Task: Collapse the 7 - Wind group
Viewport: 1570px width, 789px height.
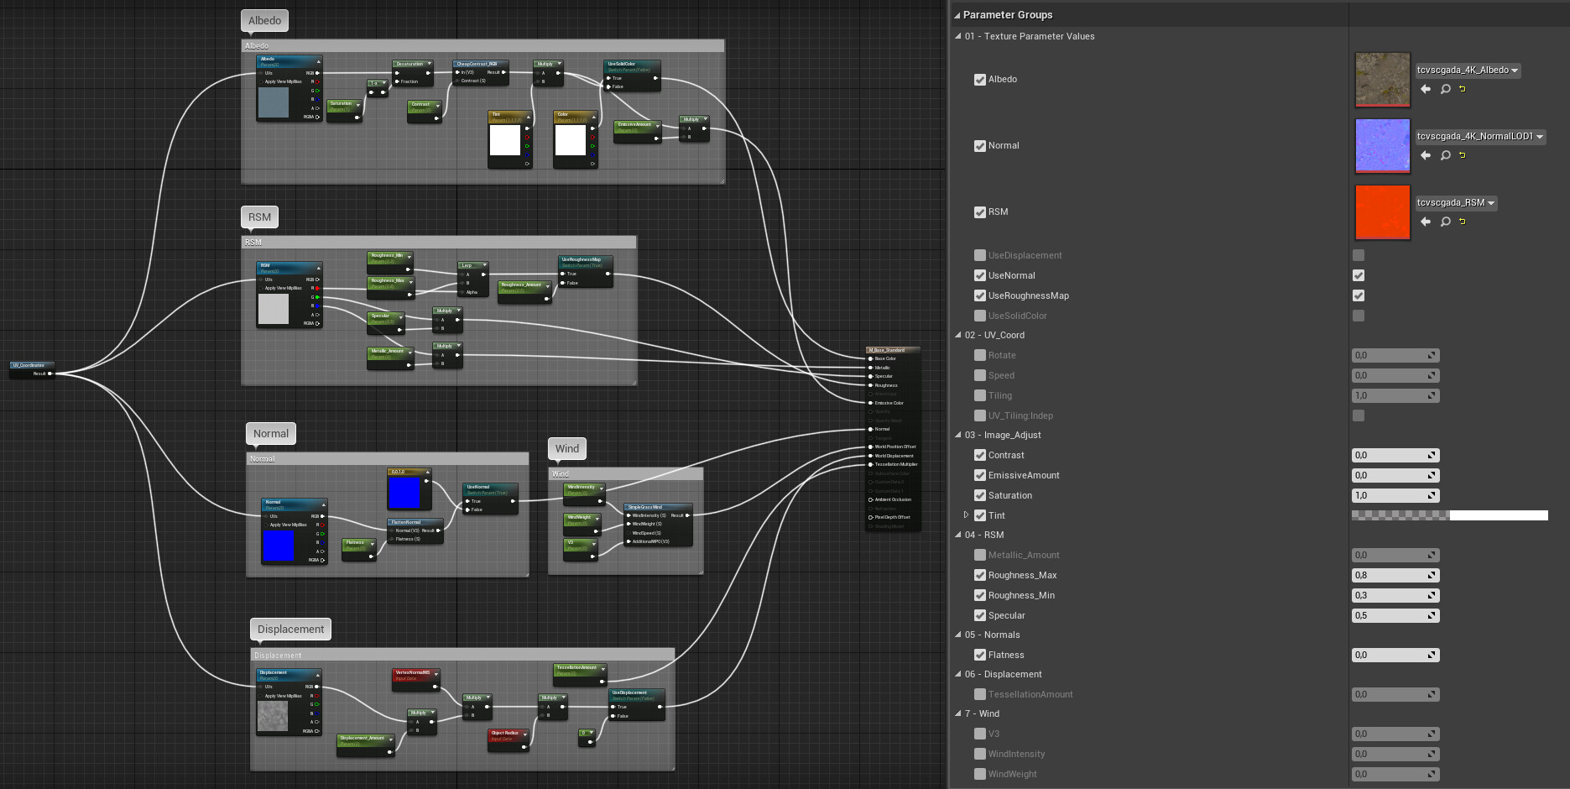Action: pos(958,713)
